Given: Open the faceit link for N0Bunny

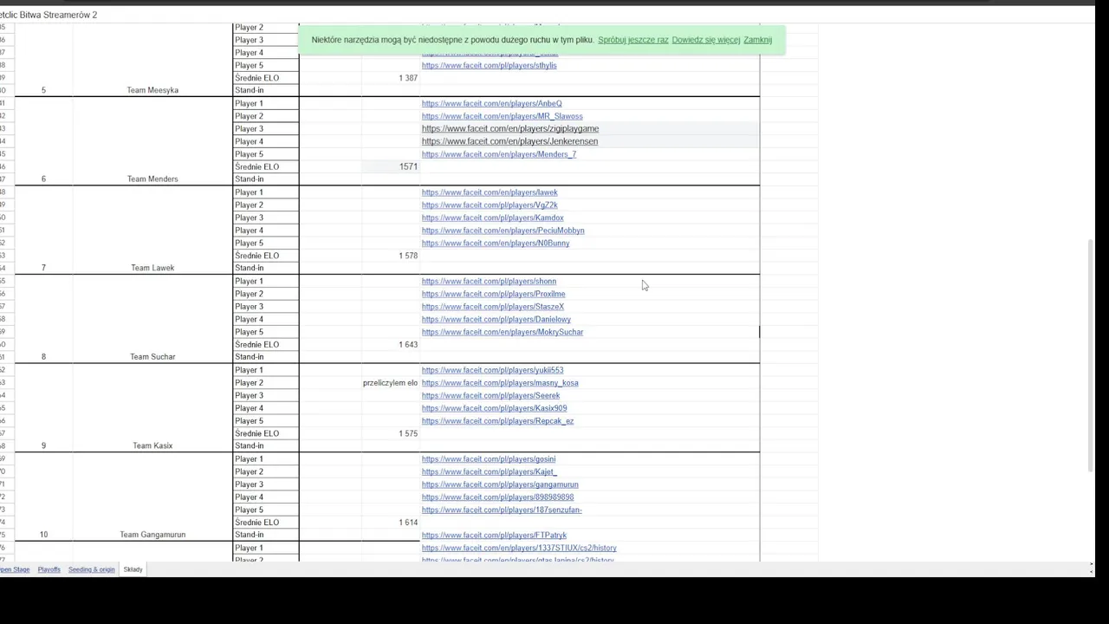Looking at the screenshot, I should click(496, 244).
